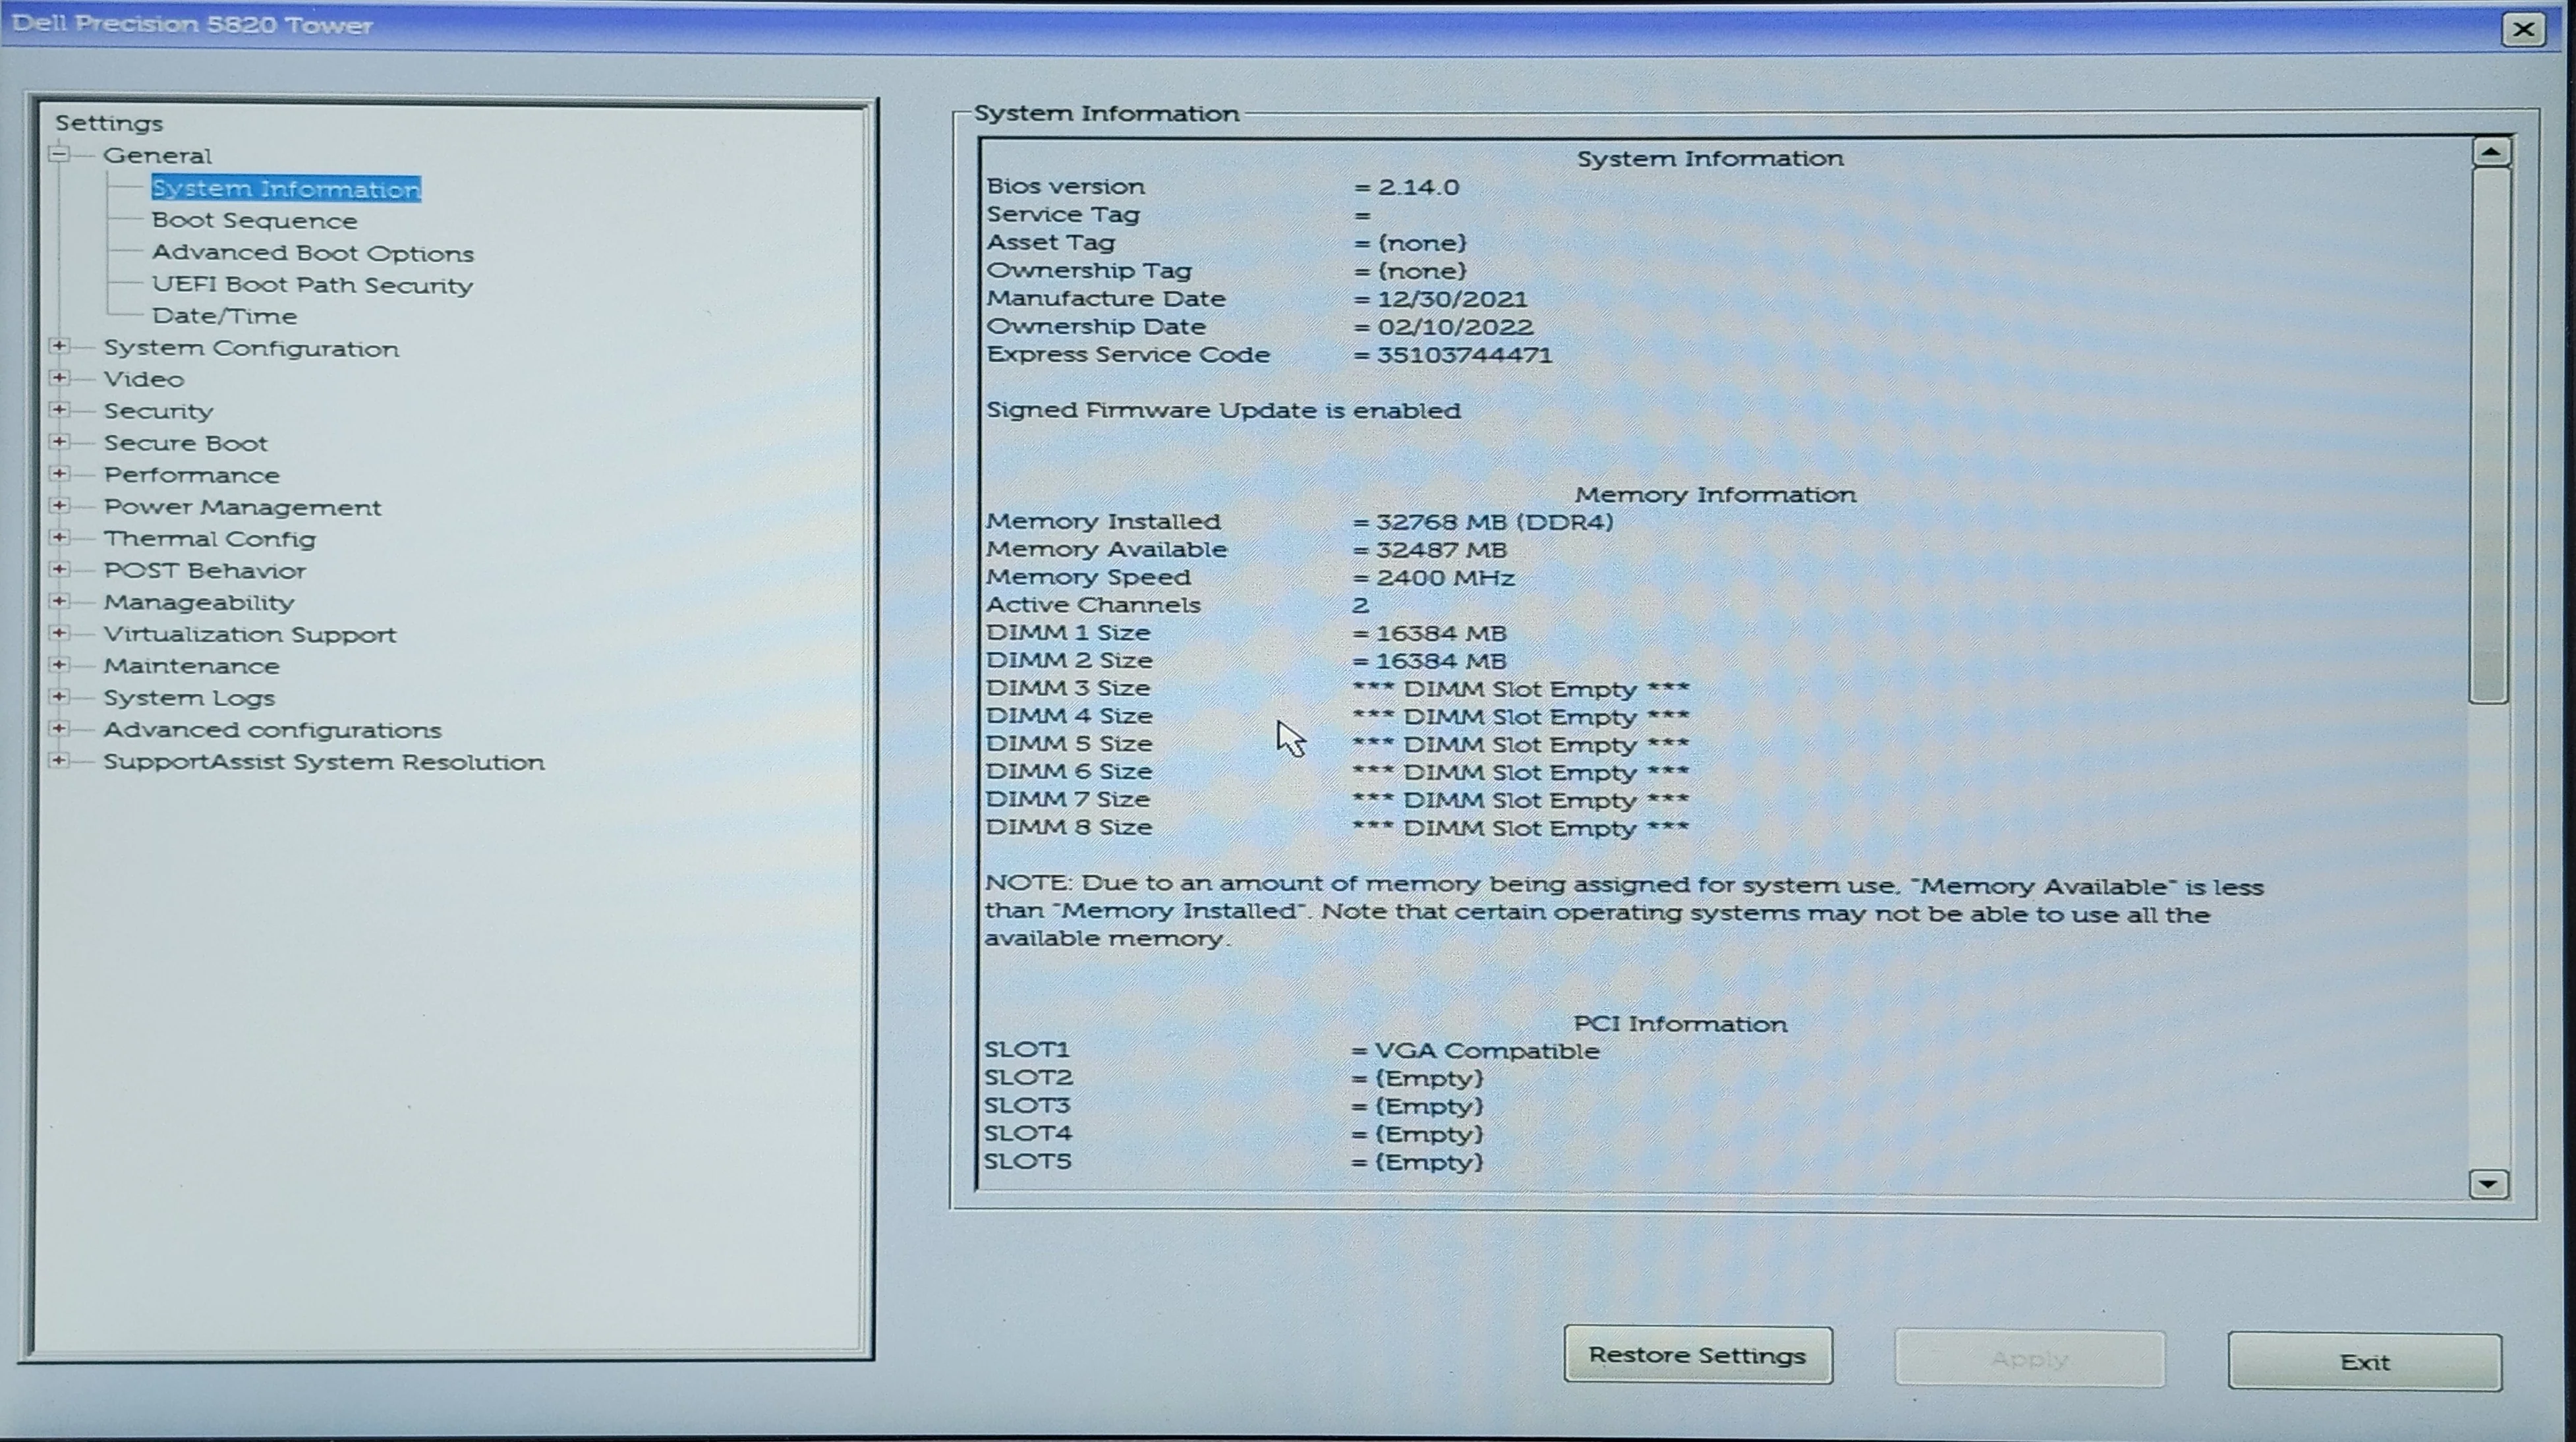
Task: Click the vertical scrollbar thumb
Action: tap(2489, 435)
